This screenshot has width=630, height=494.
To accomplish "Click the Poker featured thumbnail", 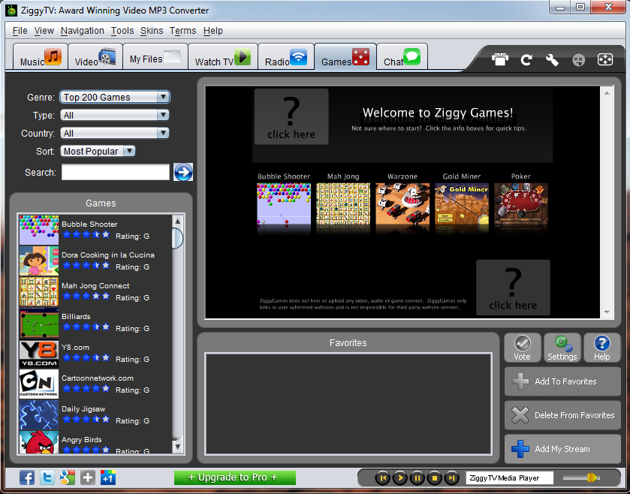I will click(x=521, y=208).
